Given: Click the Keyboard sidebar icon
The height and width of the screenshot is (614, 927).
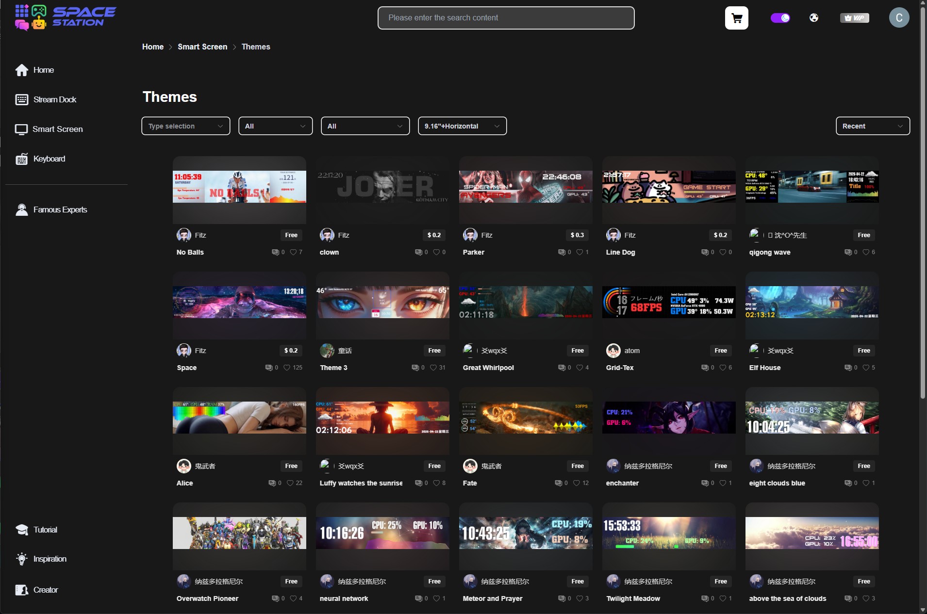Looking at the screenshot, I should [x=22, y=159].
